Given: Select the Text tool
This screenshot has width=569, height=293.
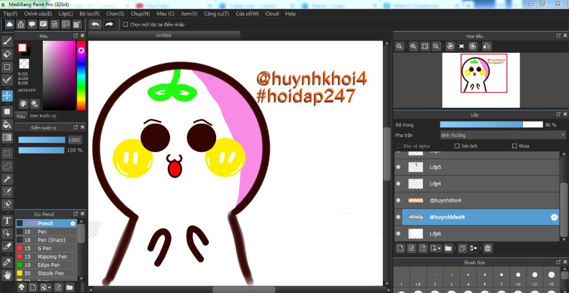Looking at the screenshot, I should [x=7, y=220].
